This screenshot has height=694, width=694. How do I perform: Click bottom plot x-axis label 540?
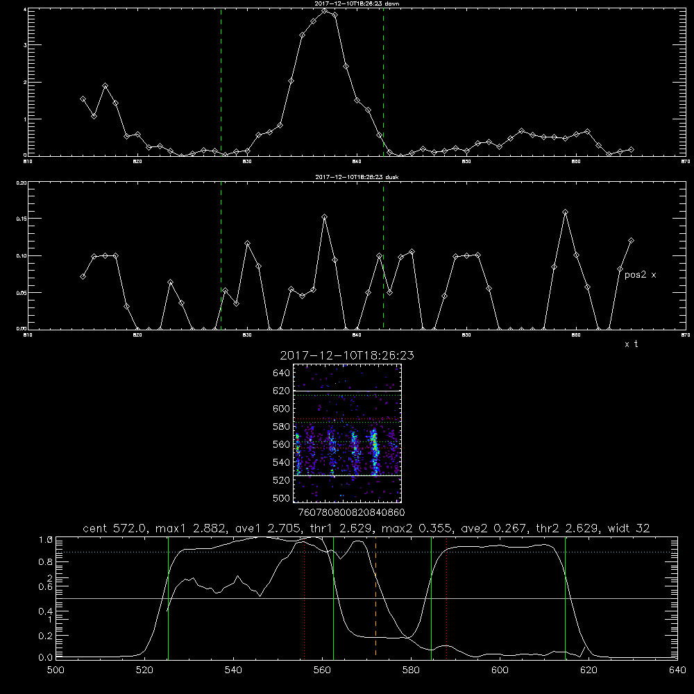233,670
